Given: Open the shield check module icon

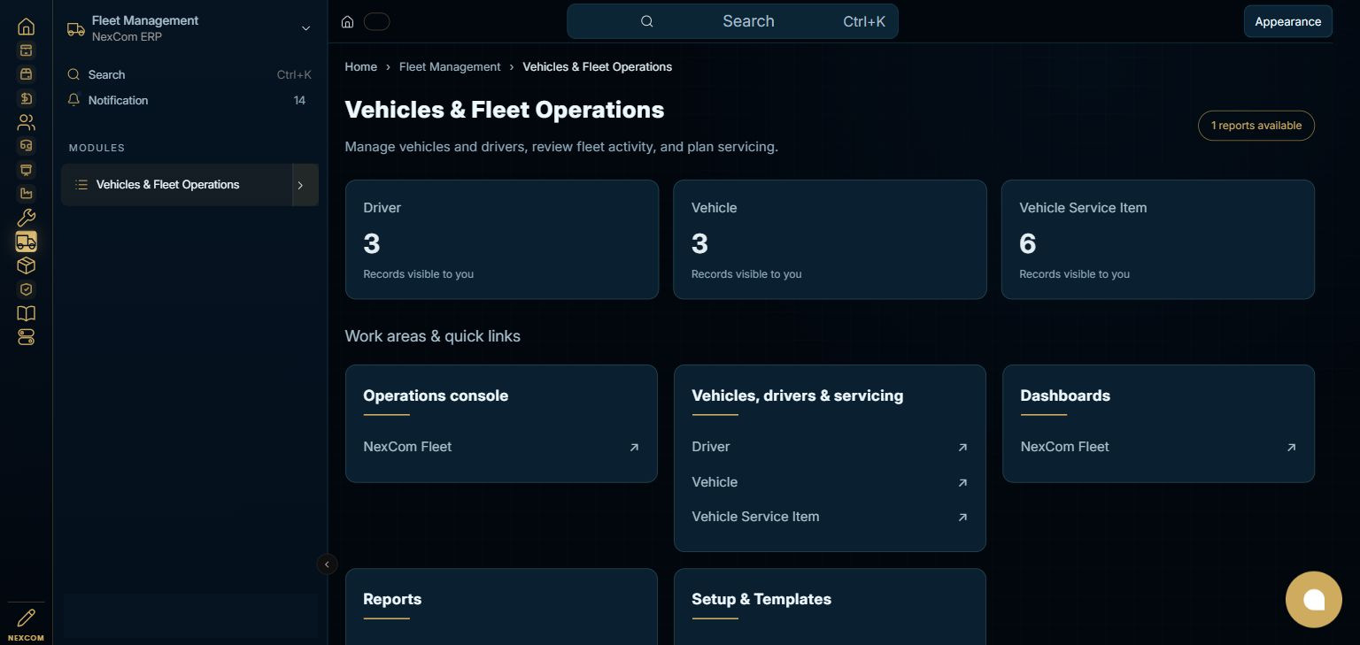Looking at the screenshot, I should pos(26,289).
